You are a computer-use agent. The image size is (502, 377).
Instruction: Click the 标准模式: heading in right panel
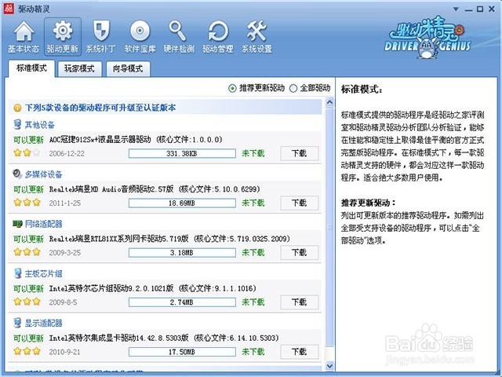pos(362,90)
